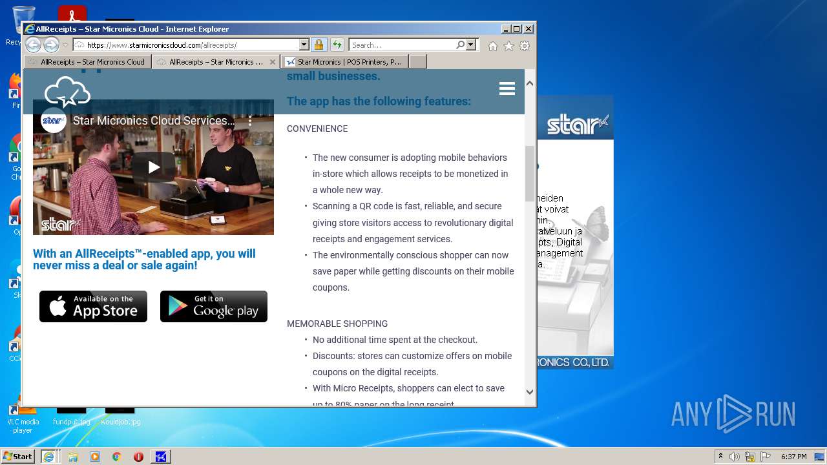Viewport: 827px width, 465px height.
Task: Click Available on the App Store badge
Action: (93, 306)
